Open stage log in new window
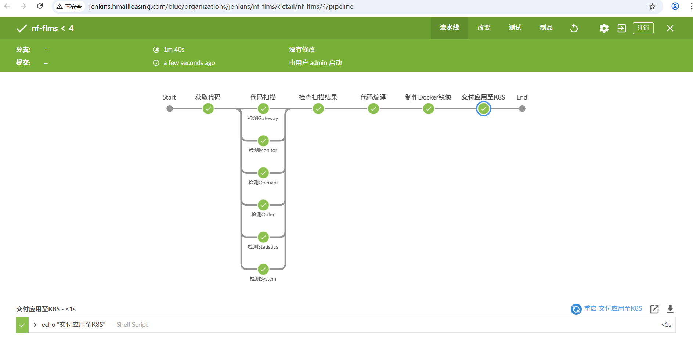Screen dimensions: 693x343 point(654,309)
